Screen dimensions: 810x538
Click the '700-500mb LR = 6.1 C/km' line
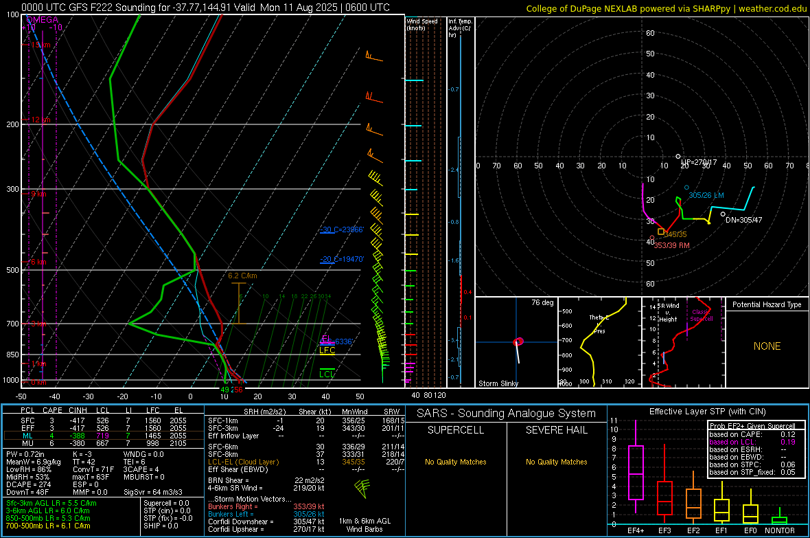tap(48, 526)
